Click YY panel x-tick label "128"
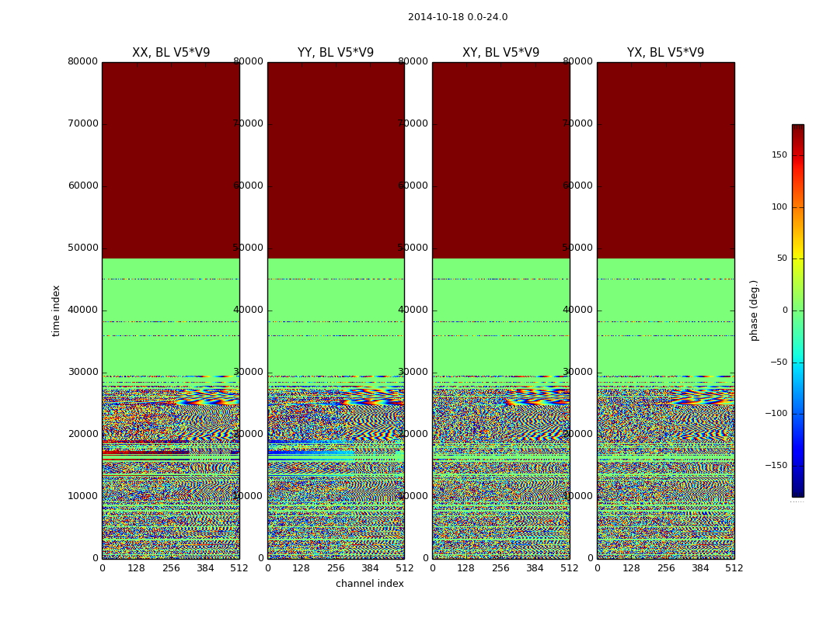The image size is (816, 621). pos(302,568)
